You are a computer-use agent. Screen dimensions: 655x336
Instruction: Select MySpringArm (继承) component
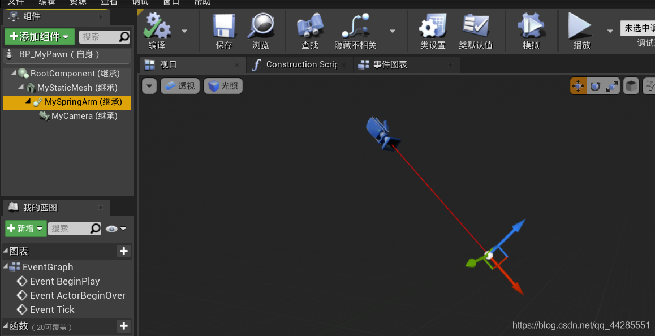(x=67, y=102)
